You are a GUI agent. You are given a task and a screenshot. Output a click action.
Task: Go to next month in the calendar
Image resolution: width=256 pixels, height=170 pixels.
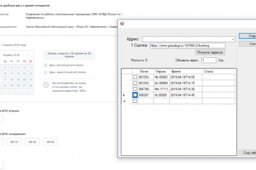click(28, 55)
